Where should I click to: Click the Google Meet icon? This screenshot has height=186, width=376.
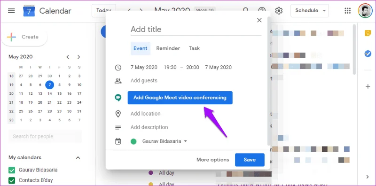(118, 98)
